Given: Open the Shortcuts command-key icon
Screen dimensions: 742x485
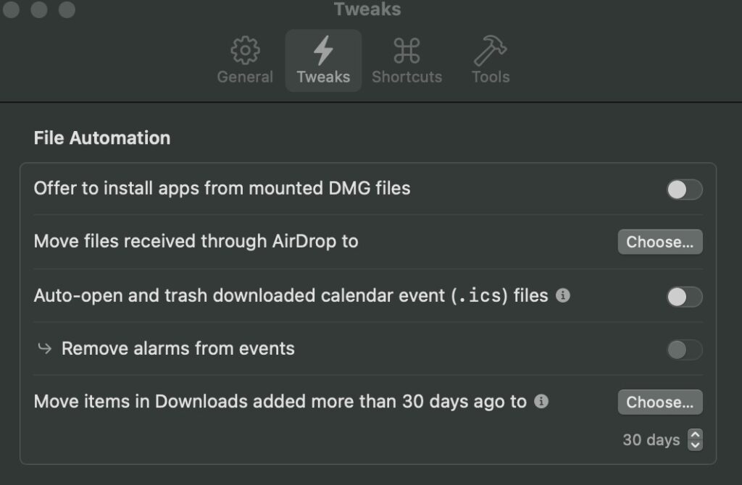Looking at the screenshot, I should pos(407,50).
